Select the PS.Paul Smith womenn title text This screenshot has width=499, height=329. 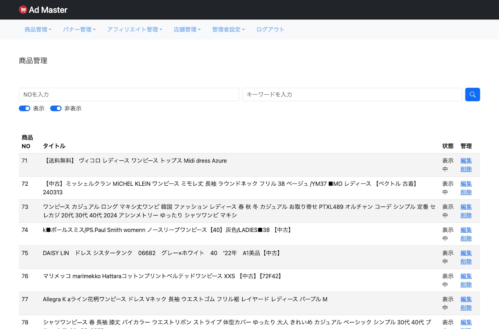[x=168, y=230]
